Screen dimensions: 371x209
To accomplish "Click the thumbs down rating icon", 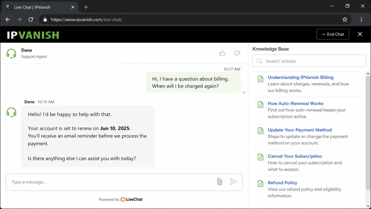I will coord(237,53).
